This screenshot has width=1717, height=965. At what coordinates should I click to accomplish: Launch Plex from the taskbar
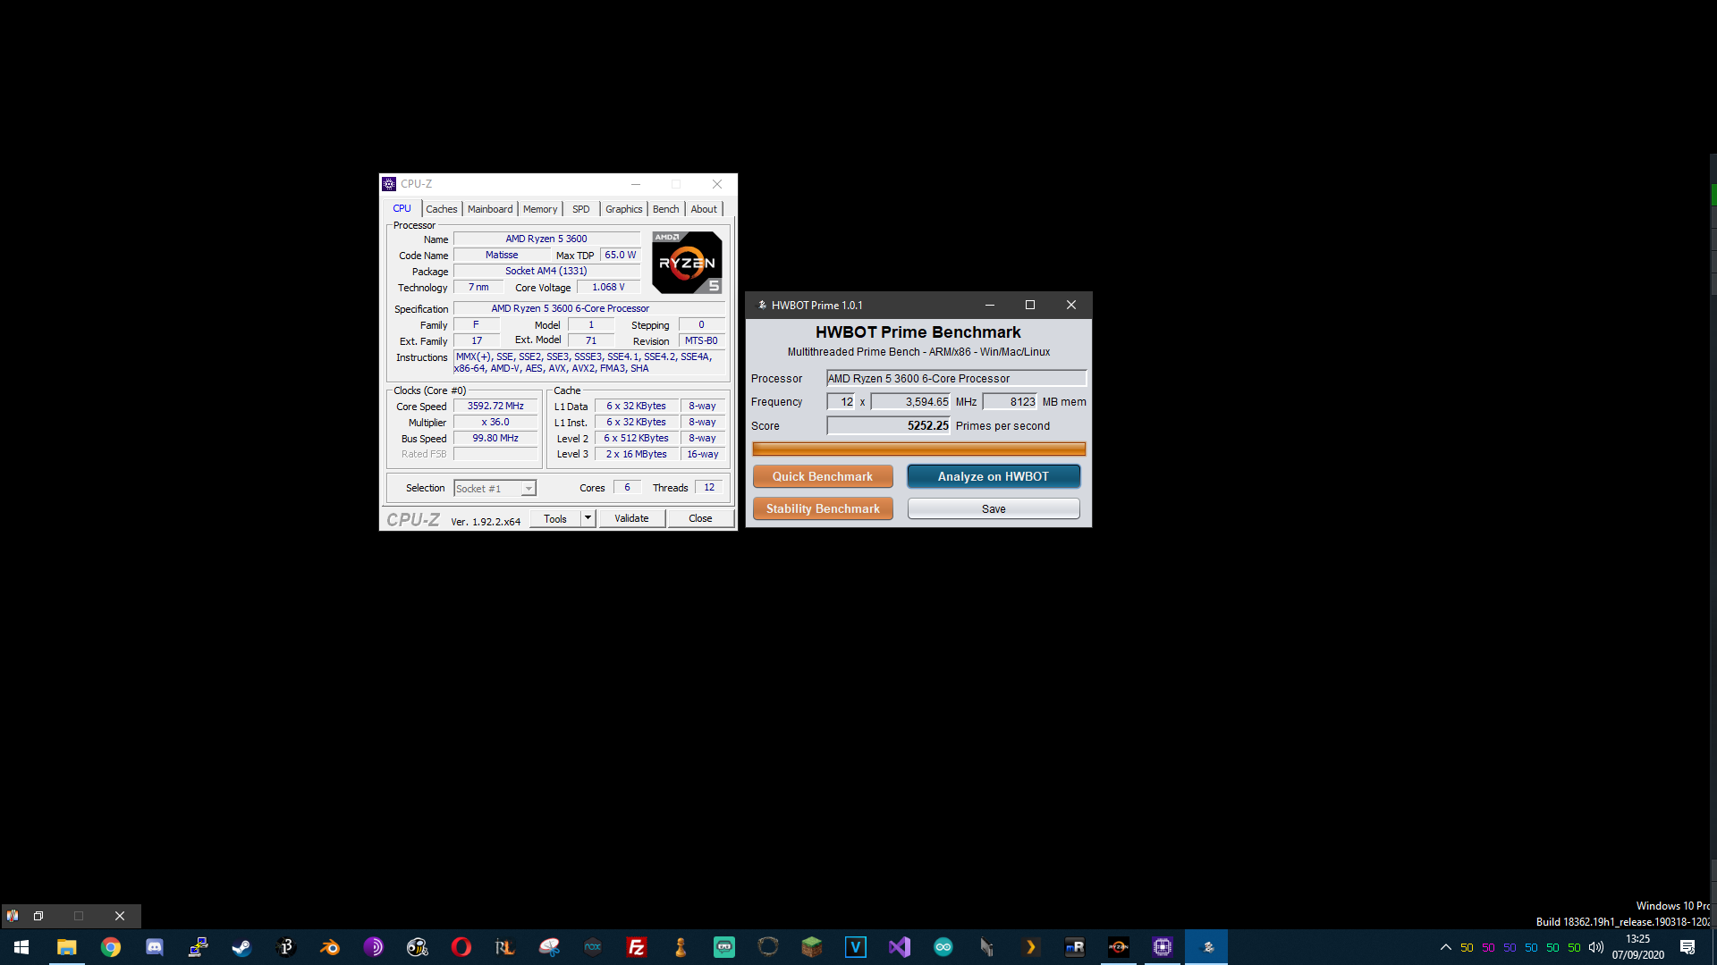tap(1030, 947)
